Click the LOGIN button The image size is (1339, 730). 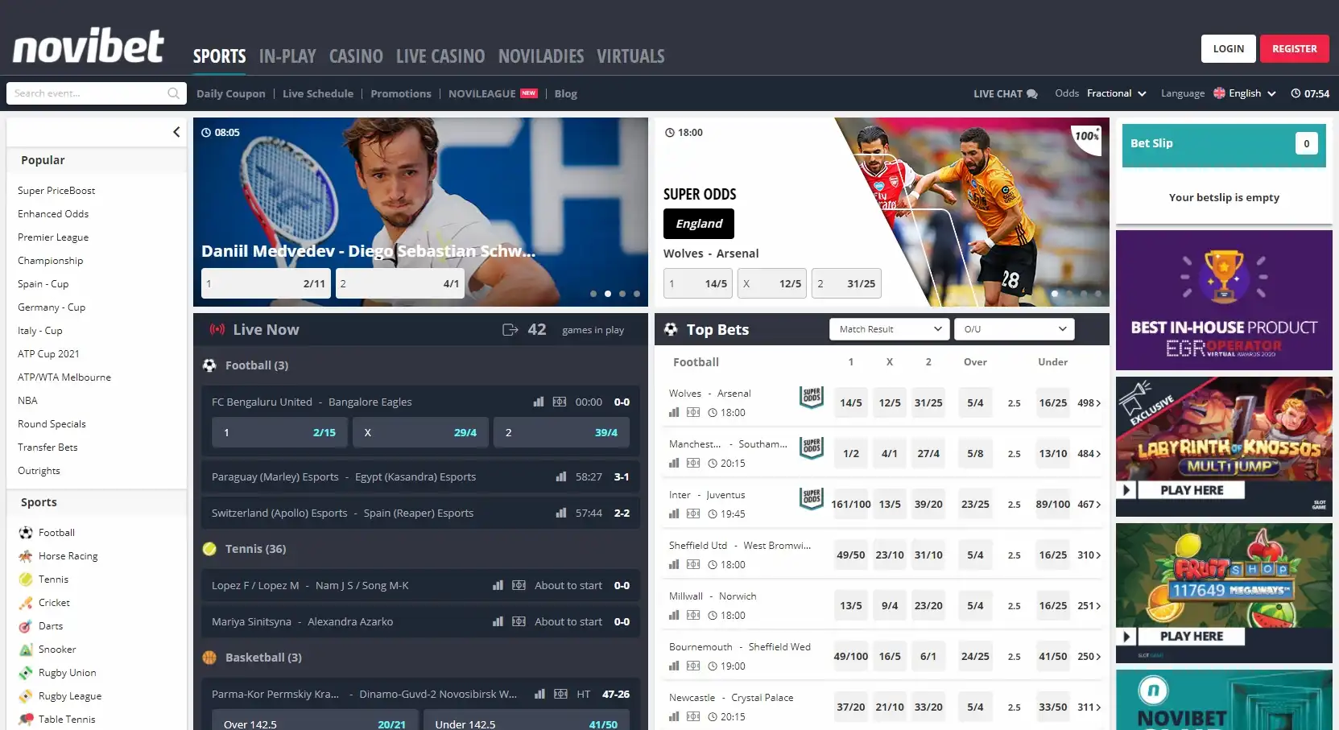pos(1229,48)
